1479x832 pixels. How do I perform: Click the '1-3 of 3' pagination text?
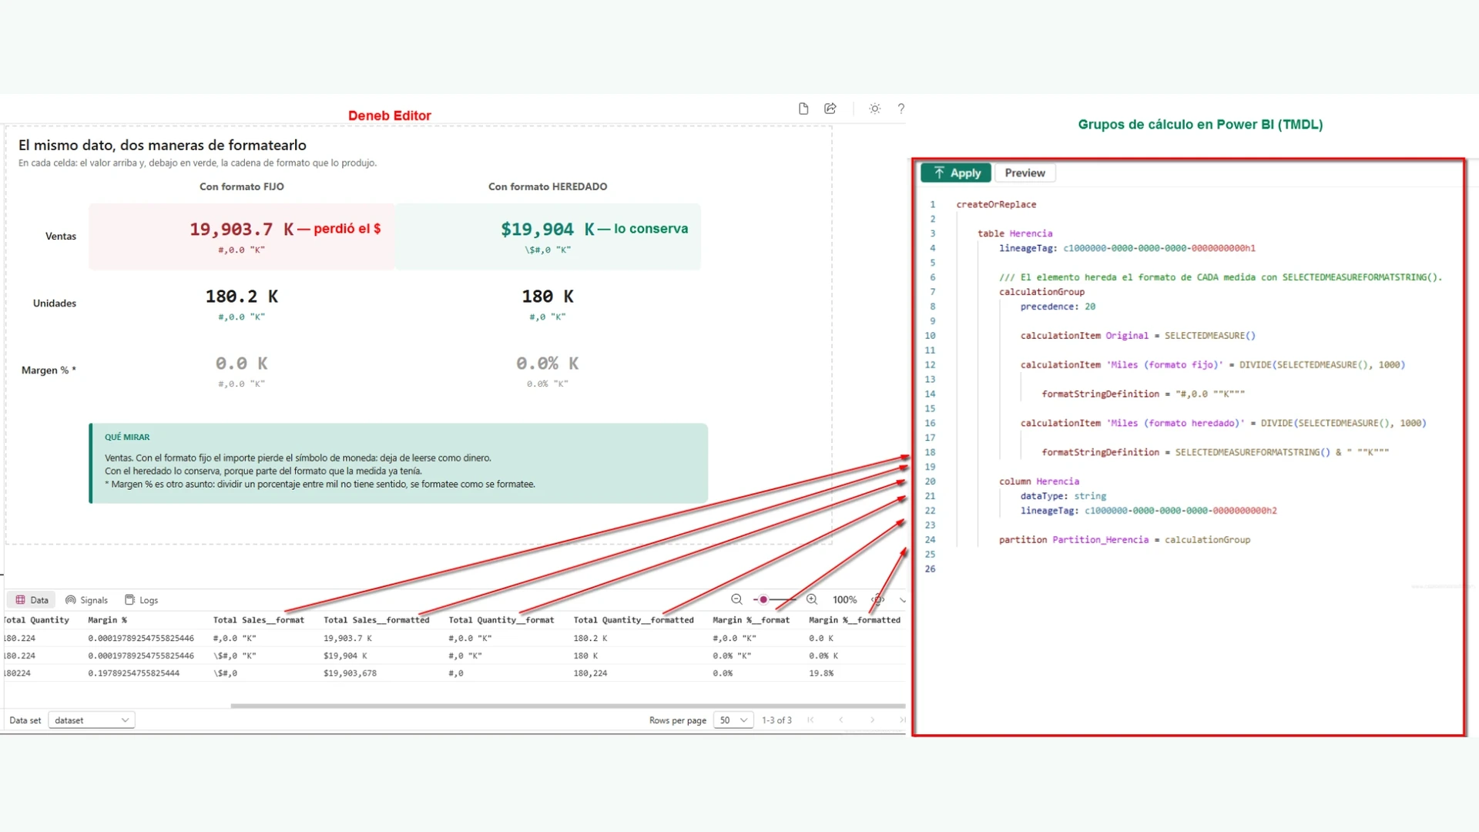point(776,720)
